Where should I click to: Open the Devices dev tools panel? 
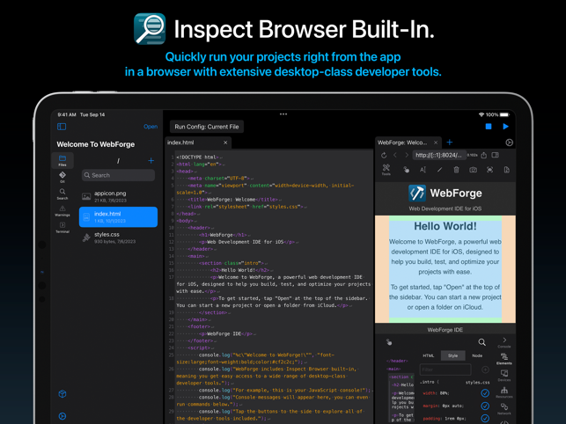(504, 376)
